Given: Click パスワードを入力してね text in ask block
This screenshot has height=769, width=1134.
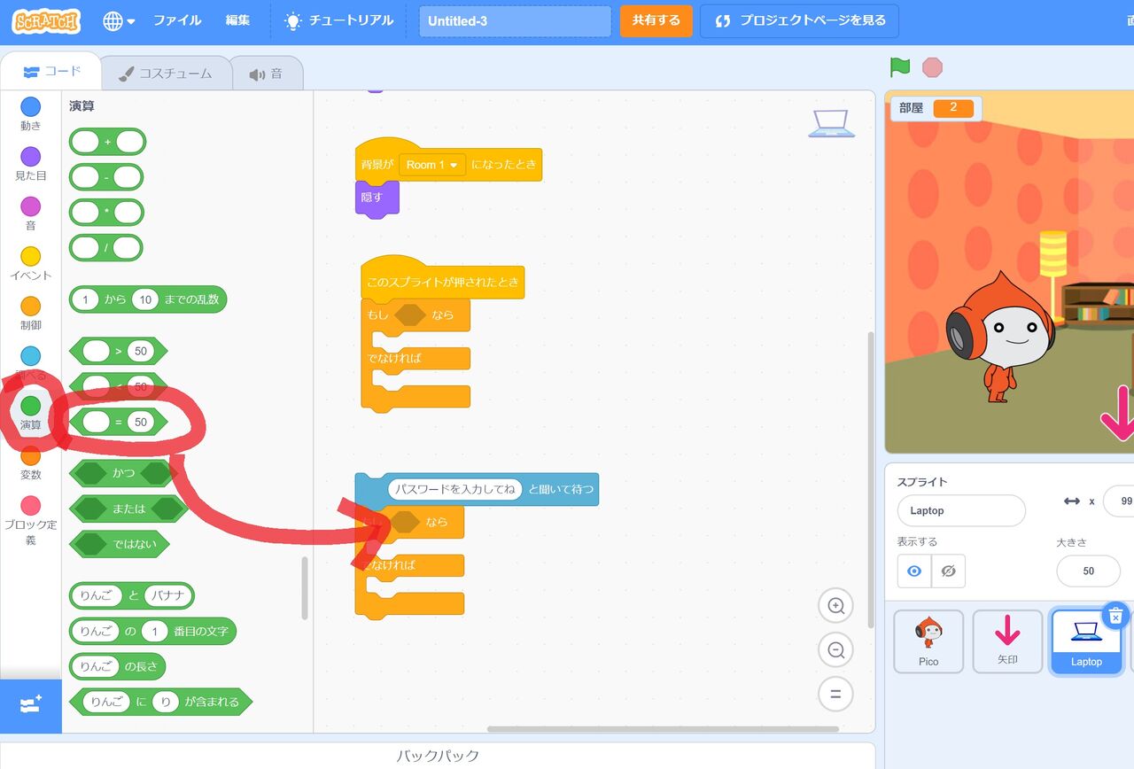Looking at the screenshot, I should 455,489.
